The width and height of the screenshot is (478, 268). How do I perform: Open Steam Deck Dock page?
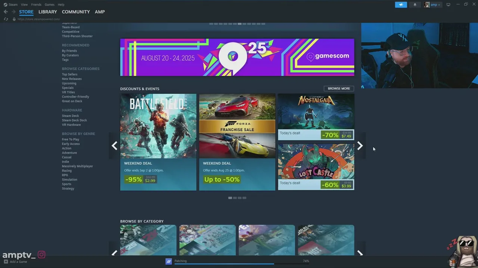coord(74,120)
